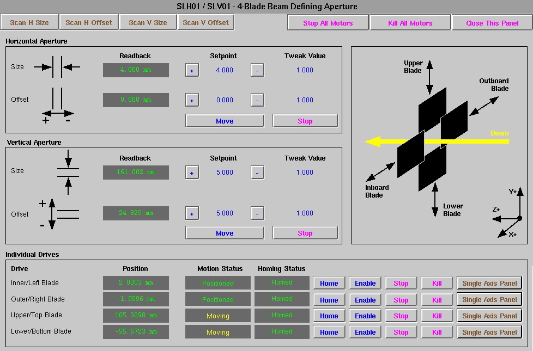Click Stop in the Vertical Aperture section
The image size is (533, 351).
(305, 233)
